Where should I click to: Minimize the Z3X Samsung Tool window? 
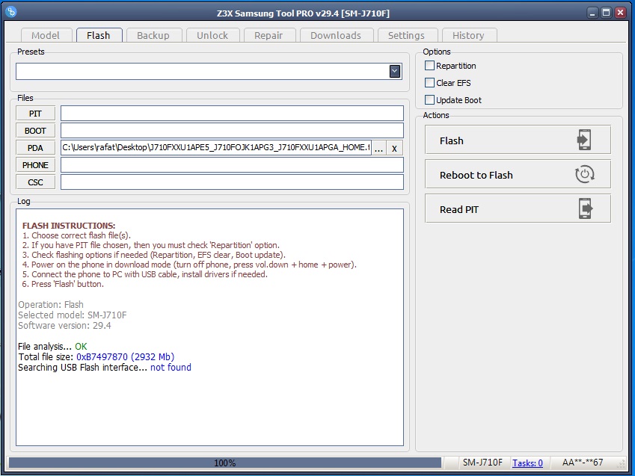592,13
